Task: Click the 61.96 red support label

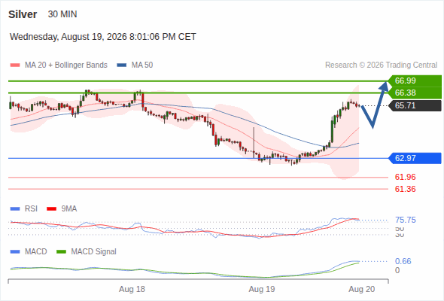Action: pos(405,178)
